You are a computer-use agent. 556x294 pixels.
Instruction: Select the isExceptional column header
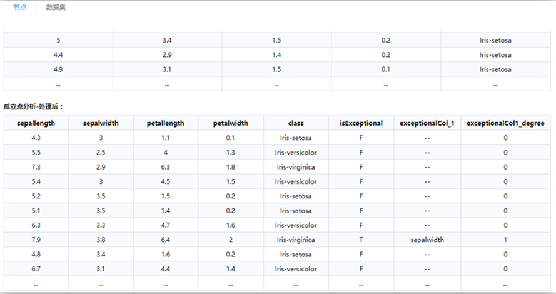(x=361, y=123)
